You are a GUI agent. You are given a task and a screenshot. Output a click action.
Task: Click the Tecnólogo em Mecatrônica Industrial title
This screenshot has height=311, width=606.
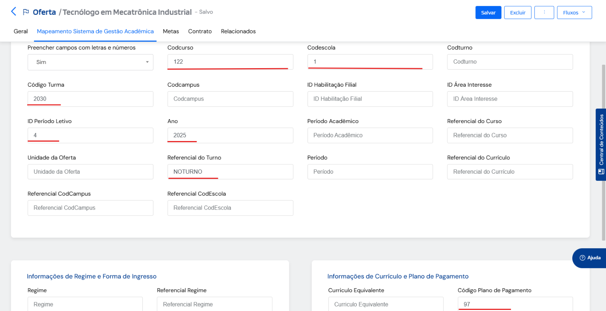pyautogui.click(x=127, y=12)
